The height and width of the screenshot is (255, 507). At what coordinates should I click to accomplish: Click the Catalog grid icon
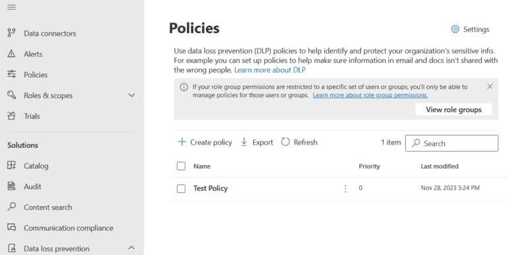pos(12,165)
